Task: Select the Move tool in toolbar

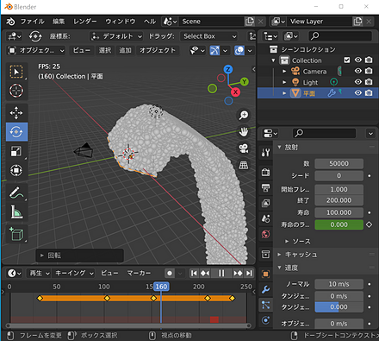Action: coord(16,113)
